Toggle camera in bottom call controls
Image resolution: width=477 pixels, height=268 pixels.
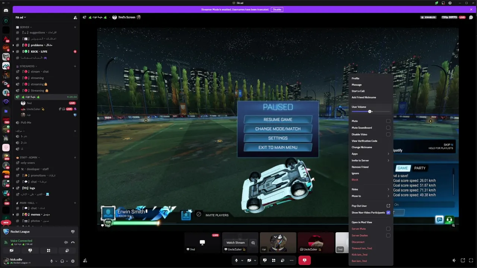tap(249, 260)
